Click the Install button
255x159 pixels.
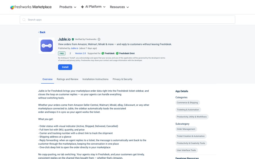coord(65,67)
